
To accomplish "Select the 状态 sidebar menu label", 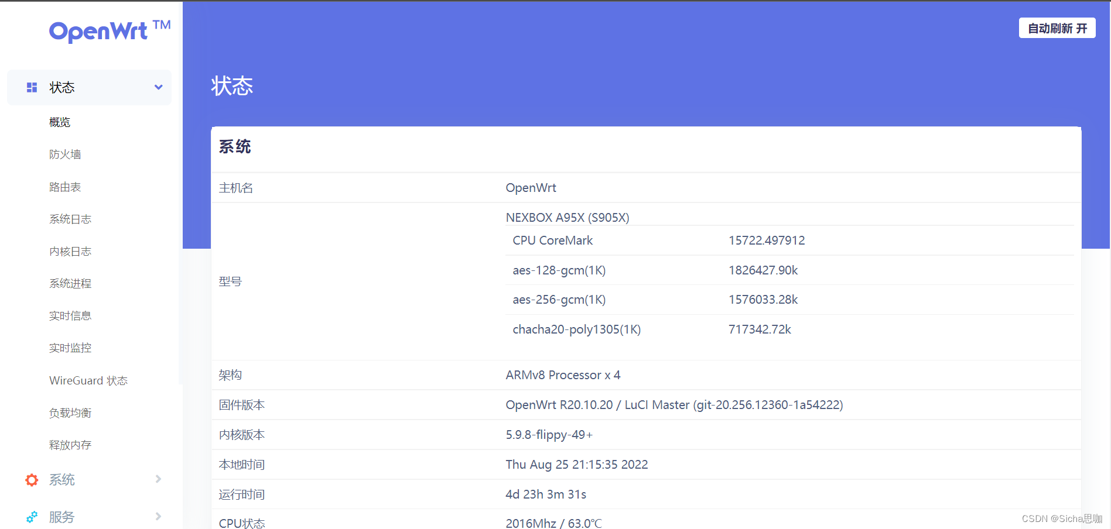I will (62, 88).
